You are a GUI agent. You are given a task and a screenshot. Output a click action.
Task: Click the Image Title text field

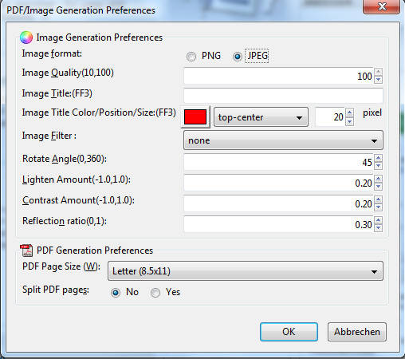[x=283, y=96]
